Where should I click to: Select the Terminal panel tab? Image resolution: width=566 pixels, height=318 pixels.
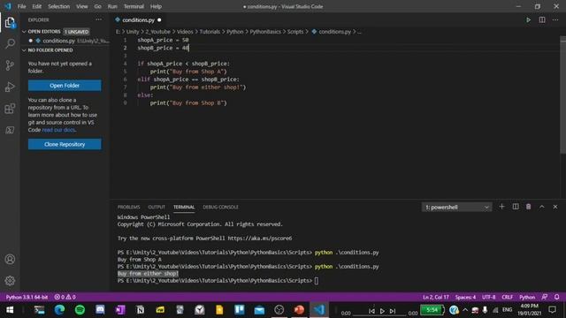(x=184, y=207)
